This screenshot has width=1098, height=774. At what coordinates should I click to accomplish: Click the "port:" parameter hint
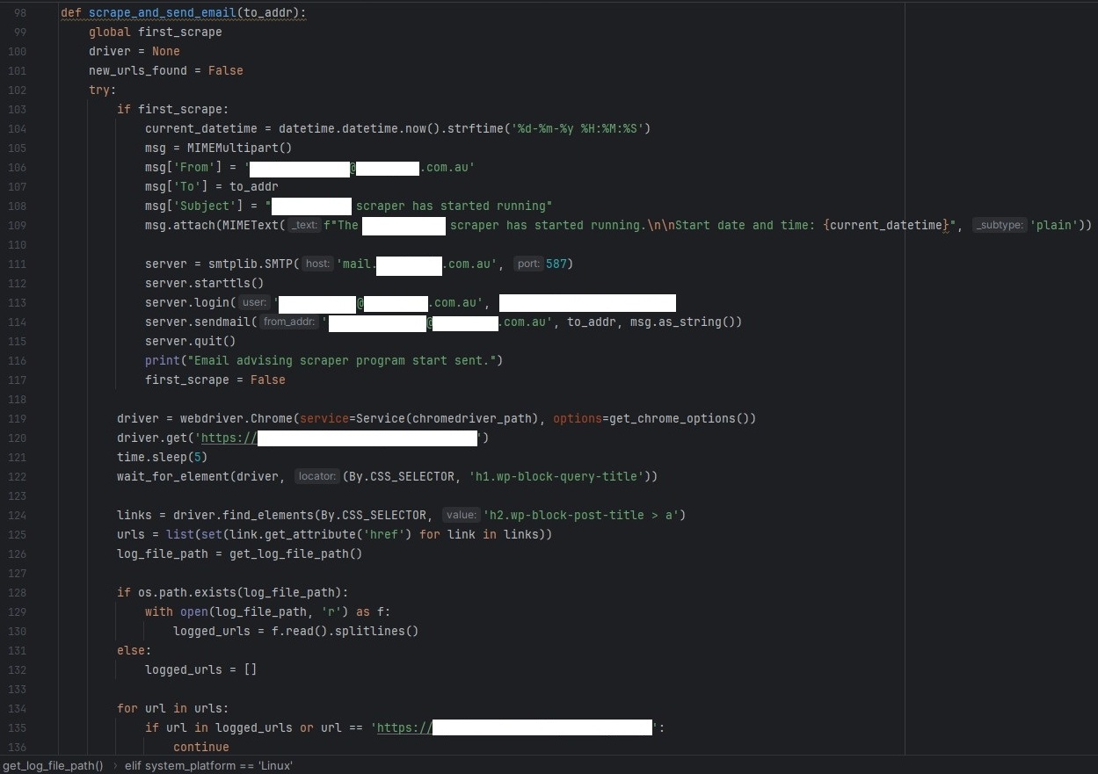click(x=527, y=264)
